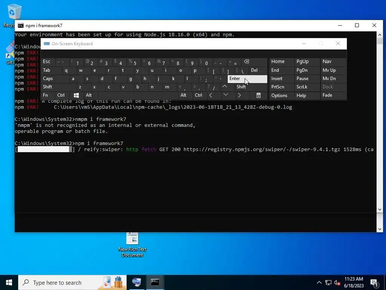The height and width of the screenshot is (290, 386).
Task: Click the letter q key
Action: (69, 70)
